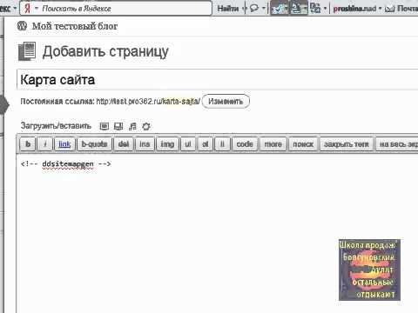Open the "proshina.nad" account dropdown
The height and width of the screenshot is (313, 418).
pyautogui.click(x=357, y=9)
